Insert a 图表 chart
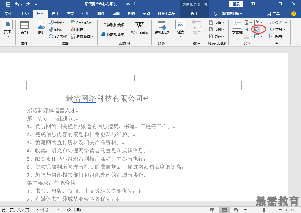 [77, 29]
